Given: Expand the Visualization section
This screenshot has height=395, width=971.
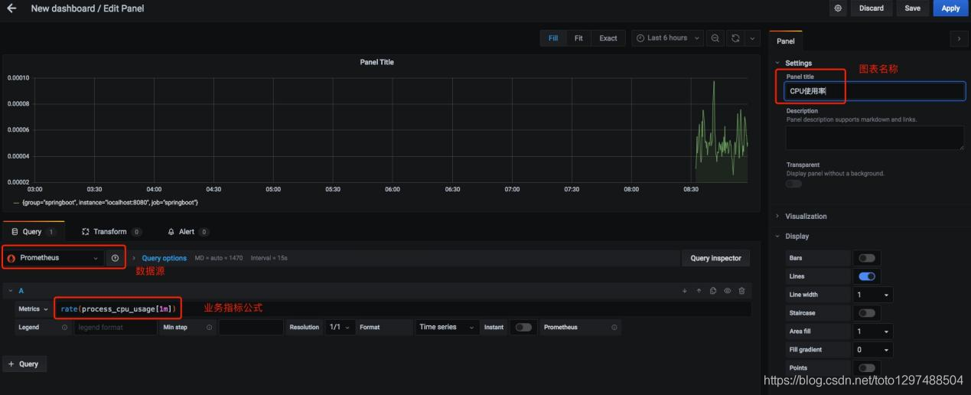Looking at the screenshot, I should coord(806,217).
